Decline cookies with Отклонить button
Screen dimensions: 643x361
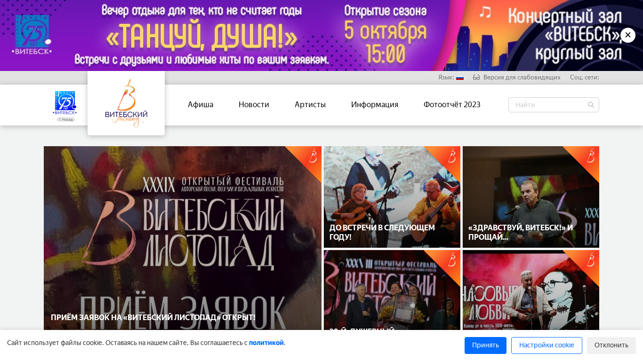click(611, 345)
